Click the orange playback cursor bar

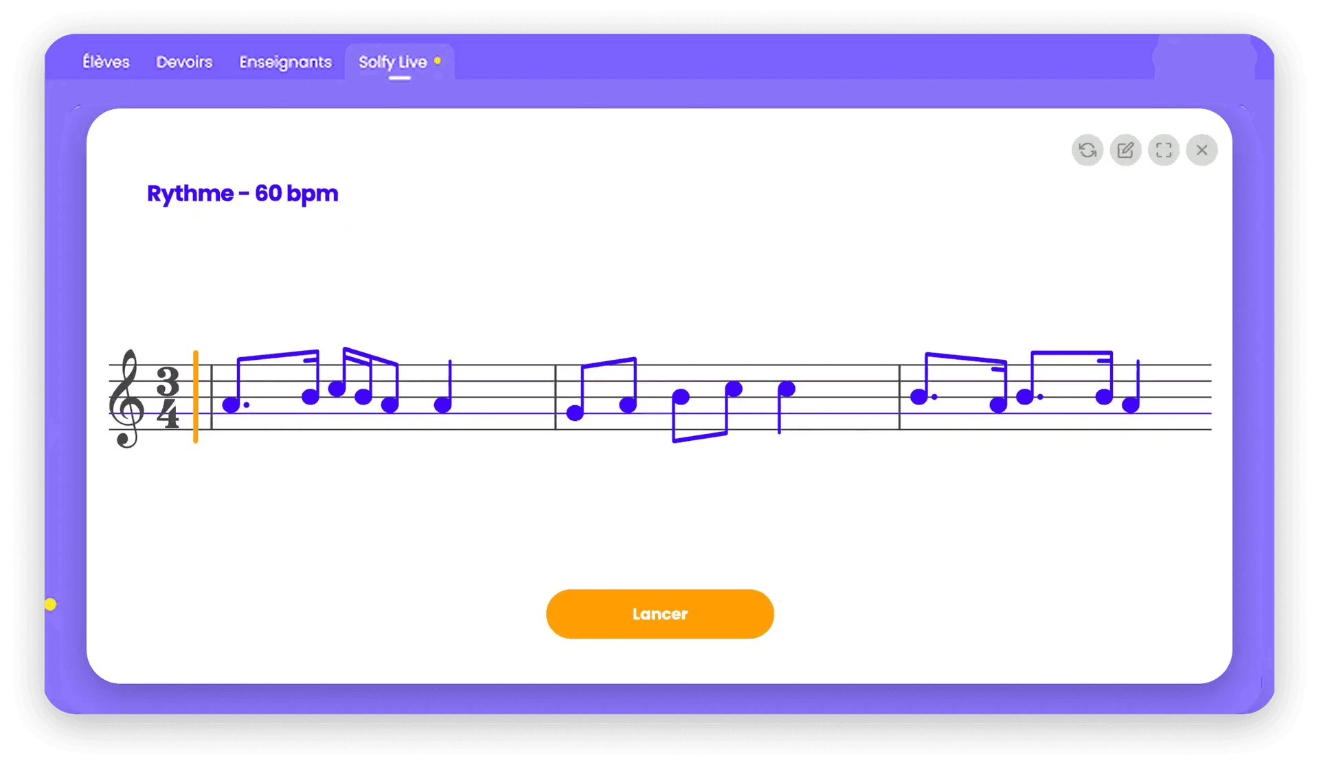pos(196,397)
